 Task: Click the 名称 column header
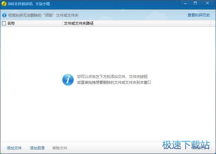click(31, 23)
